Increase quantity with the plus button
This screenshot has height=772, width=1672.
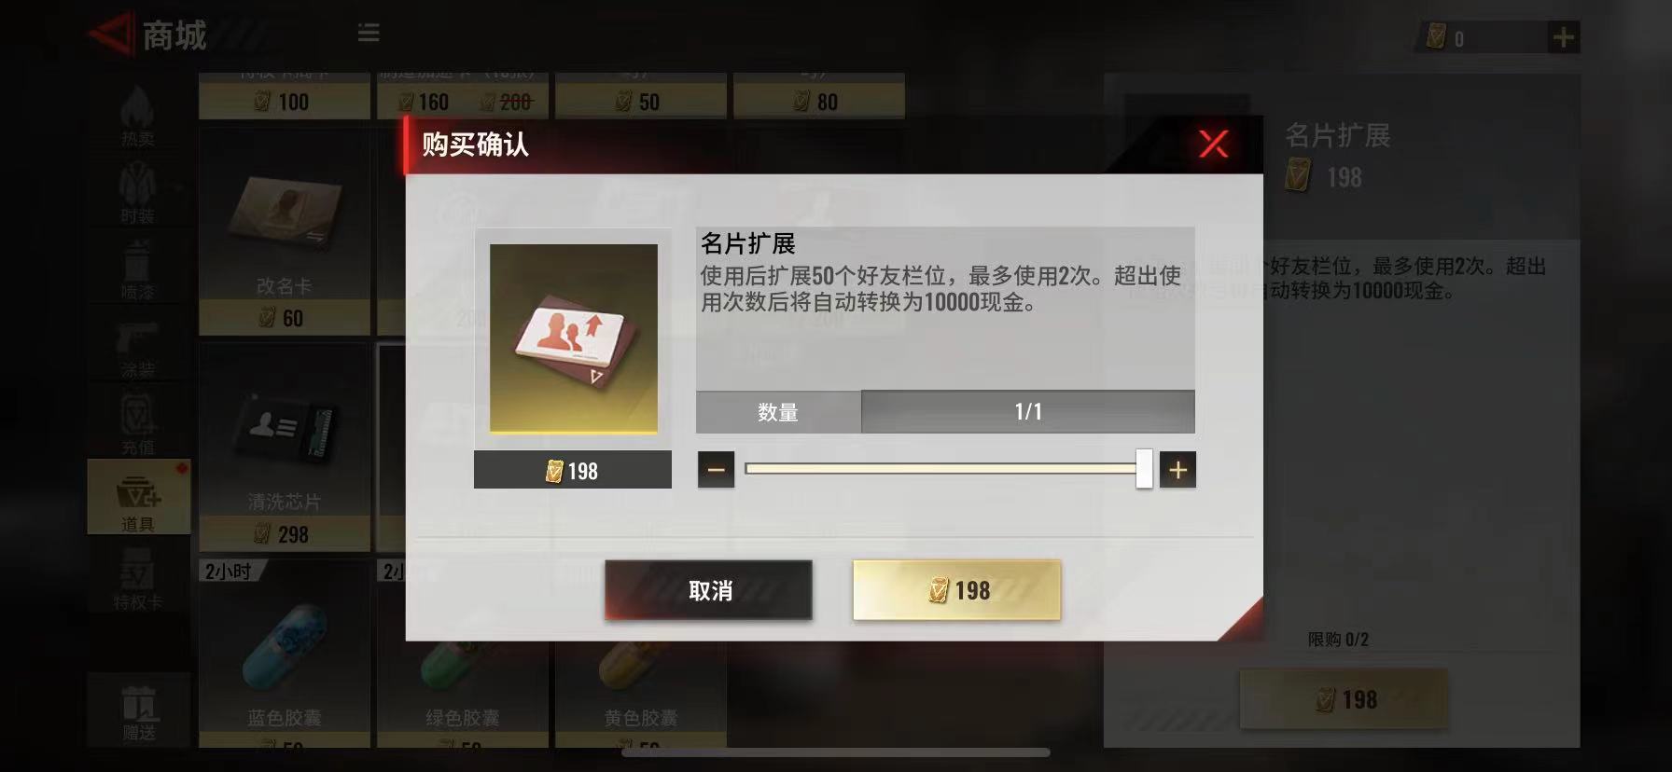(x=1177, y=470)
